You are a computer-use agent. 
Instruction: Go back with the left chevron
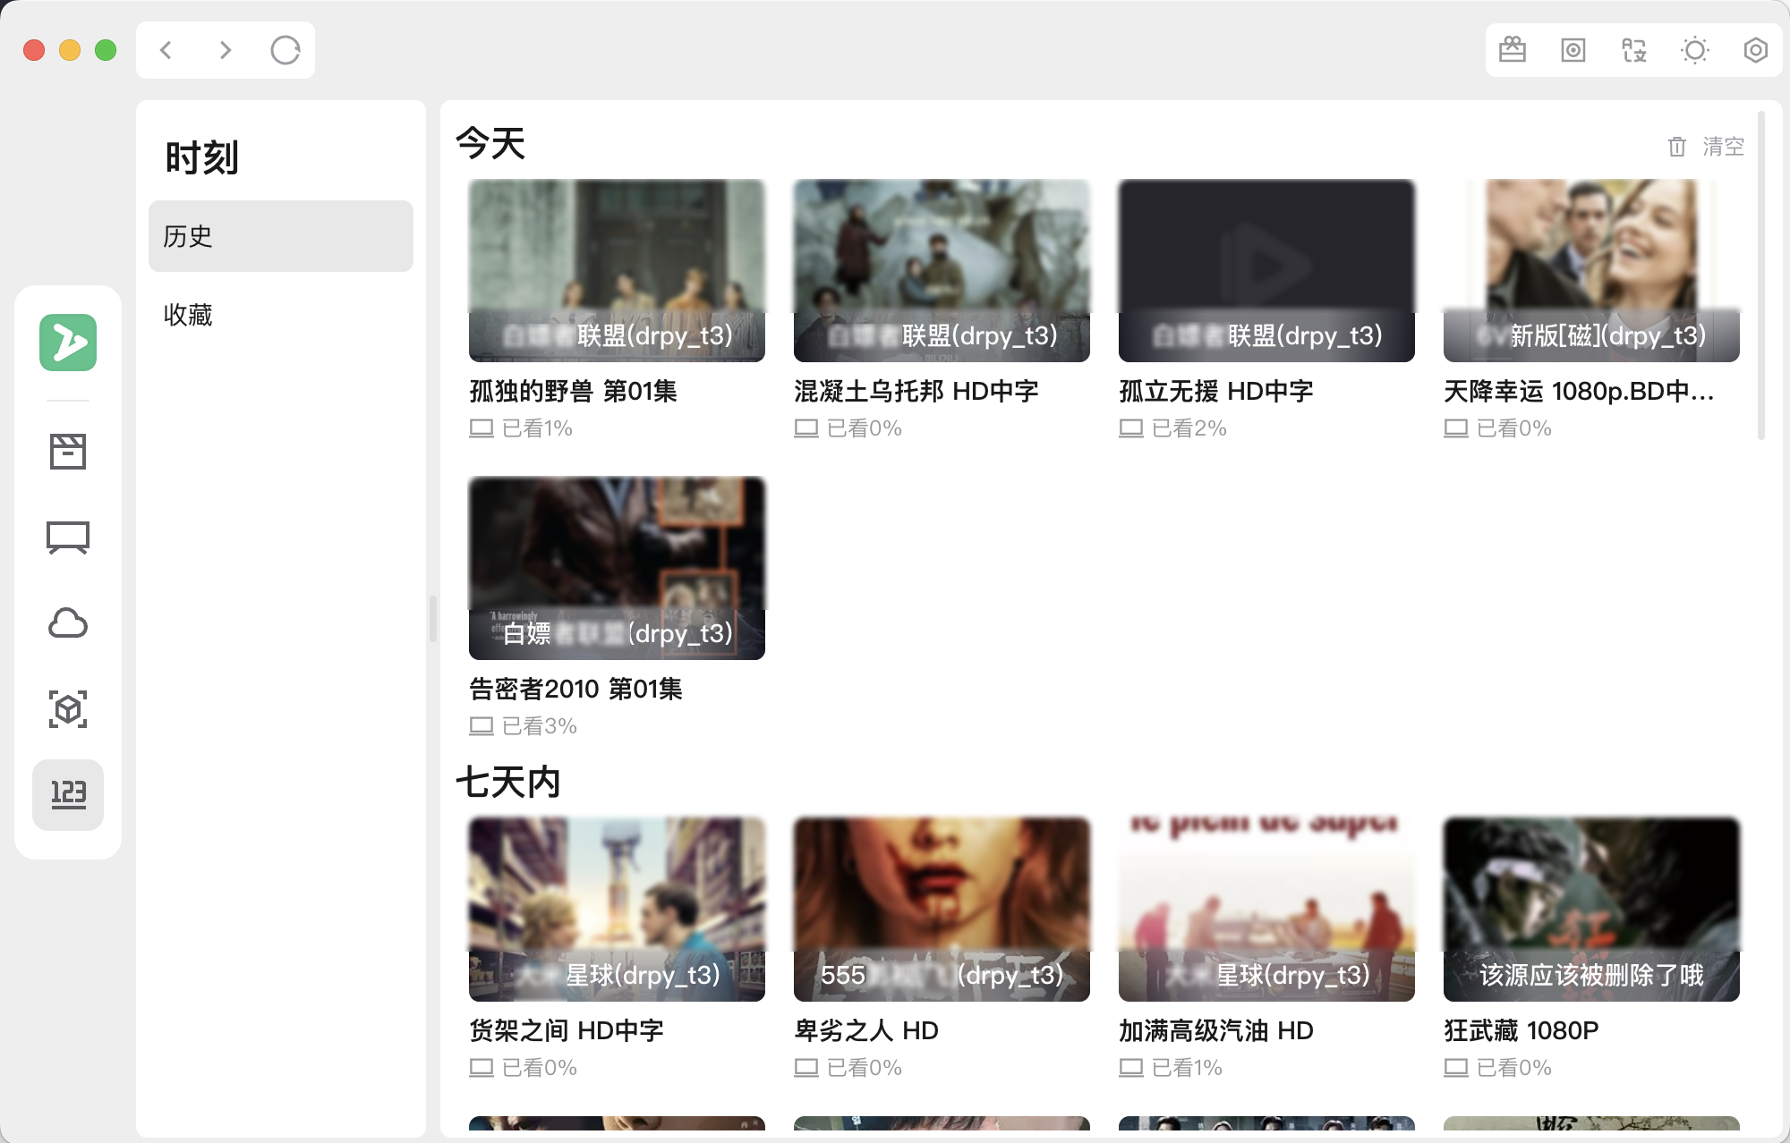point(166,50)
